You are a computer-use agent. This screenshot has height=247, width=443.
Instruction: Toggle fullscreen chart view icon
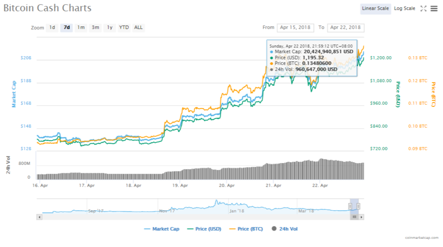pyautogui.click(x=423, y=9)
